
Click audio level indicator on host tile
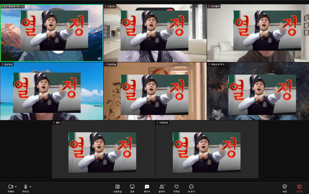click(x=99, y=58)
